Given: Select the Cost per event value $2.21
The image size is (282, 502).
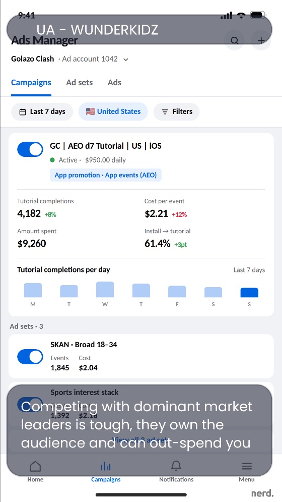Looking at the screenshot, I should pos(156,213).
